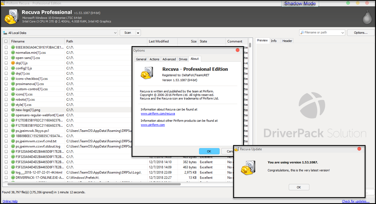Open the Drives tab in Options
The height and width of the screenshot is (204, 376).
tap(183, 59)
